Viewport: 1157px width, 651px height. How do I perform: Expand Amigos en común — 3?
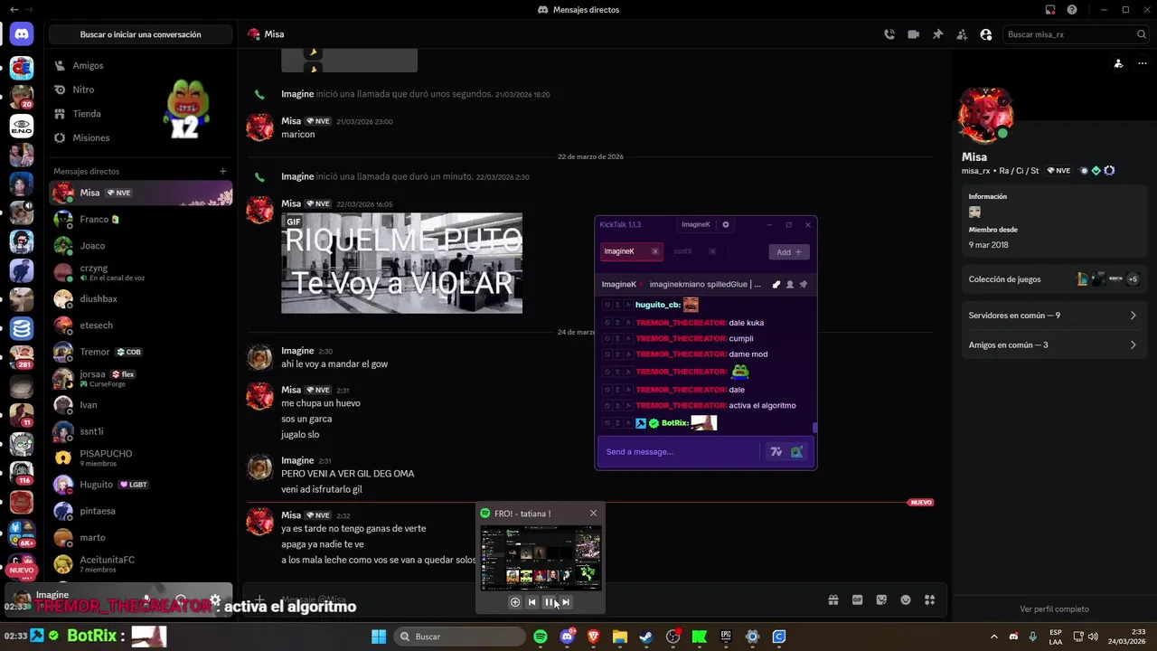1053,344
